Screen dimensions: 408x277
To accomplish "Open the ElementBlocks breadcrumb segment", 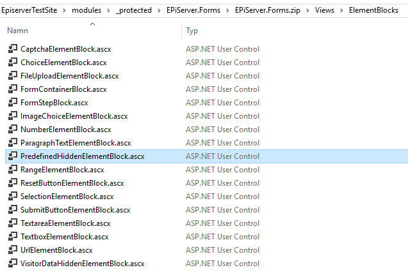I will 373,10.
